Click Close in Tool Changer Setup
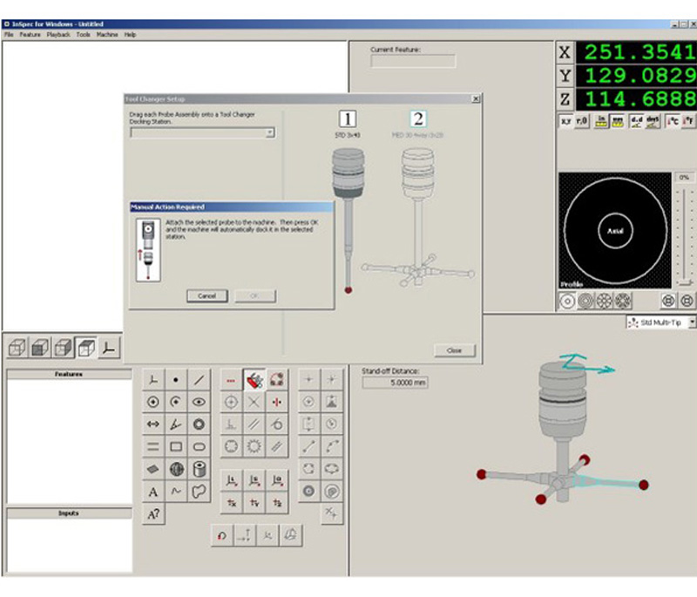The height and width of the screenshot is (597, 697). point(454,350)
